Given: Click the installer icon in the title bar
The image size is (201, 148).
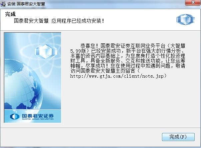Looking at the screenshot, I should (3, 4).
